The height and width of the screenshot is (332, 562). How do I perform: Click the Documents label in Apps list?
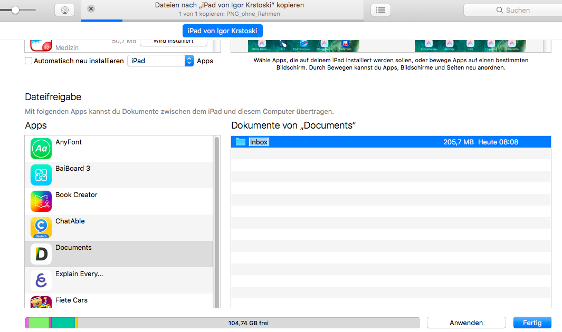(x=73, y=248)
